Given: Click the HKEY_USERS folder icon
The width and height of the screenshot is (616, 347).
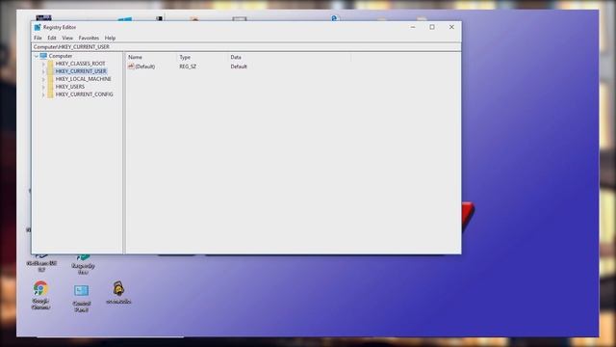Looking at the screenshot, I should point(50,87).
